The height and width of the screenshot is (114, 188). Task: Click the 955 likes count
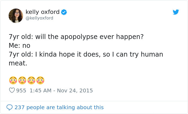pos(21,91)
